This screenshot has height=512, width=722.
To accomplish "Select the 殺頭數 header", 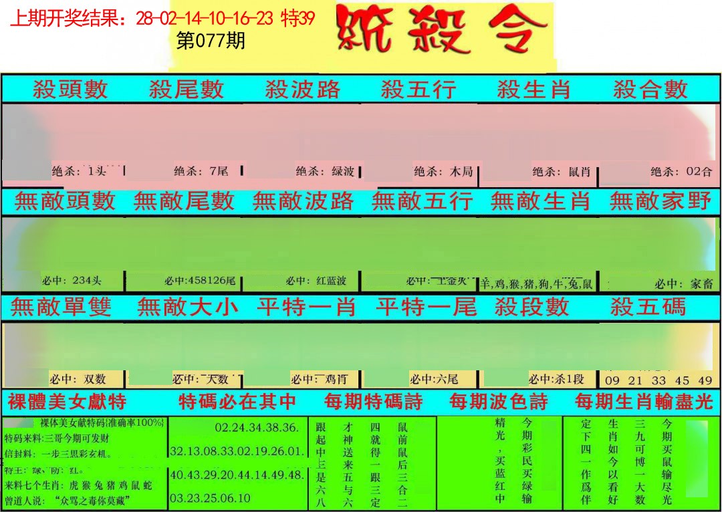I will click(70, 89).
